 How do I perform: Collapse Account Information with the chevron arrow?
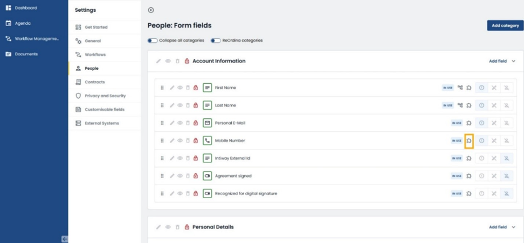(514, 61)
